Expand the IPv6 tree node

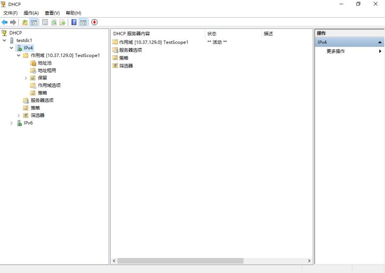[x=12, y=123]
